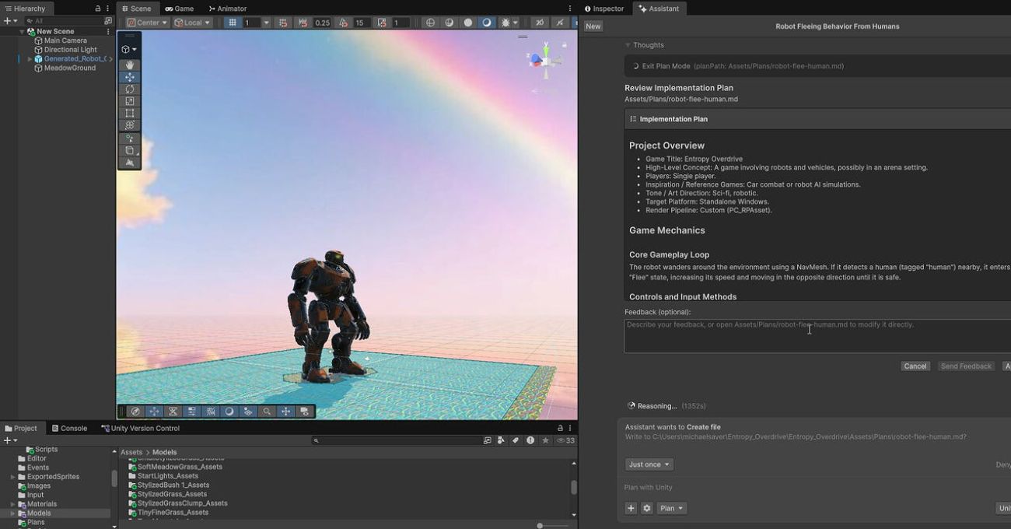Select the combined Transform tool

pos(130,125)
